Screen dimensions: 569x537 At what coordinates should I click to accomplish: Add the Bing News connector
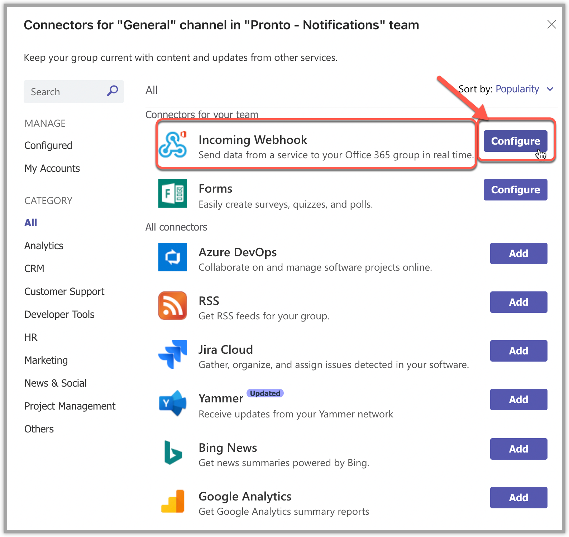(519, 449)
